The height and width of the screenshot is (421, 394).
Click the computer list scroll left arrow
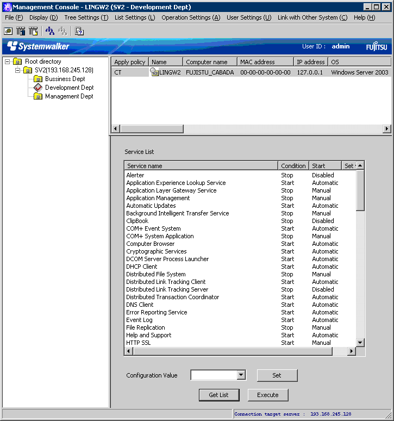click(x=116, y=128)
